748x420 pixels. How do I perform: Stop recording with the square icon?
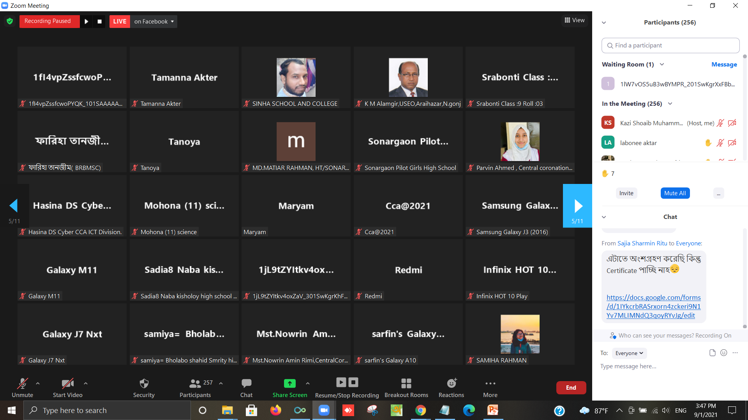99,21
